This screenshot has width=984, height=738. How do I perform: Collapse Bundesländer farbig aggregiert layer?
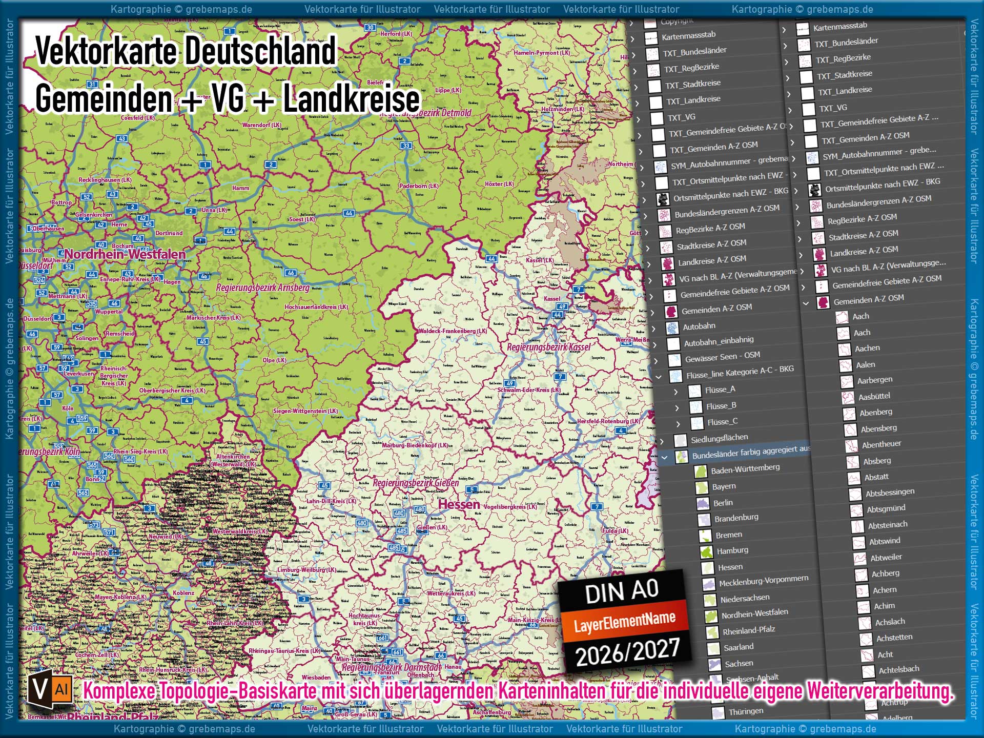[x=664, y=457]
